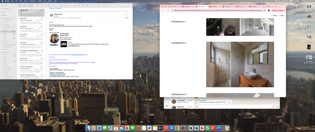Move selected email to Junk
The image size is (315, 132).
coord(70,6)
